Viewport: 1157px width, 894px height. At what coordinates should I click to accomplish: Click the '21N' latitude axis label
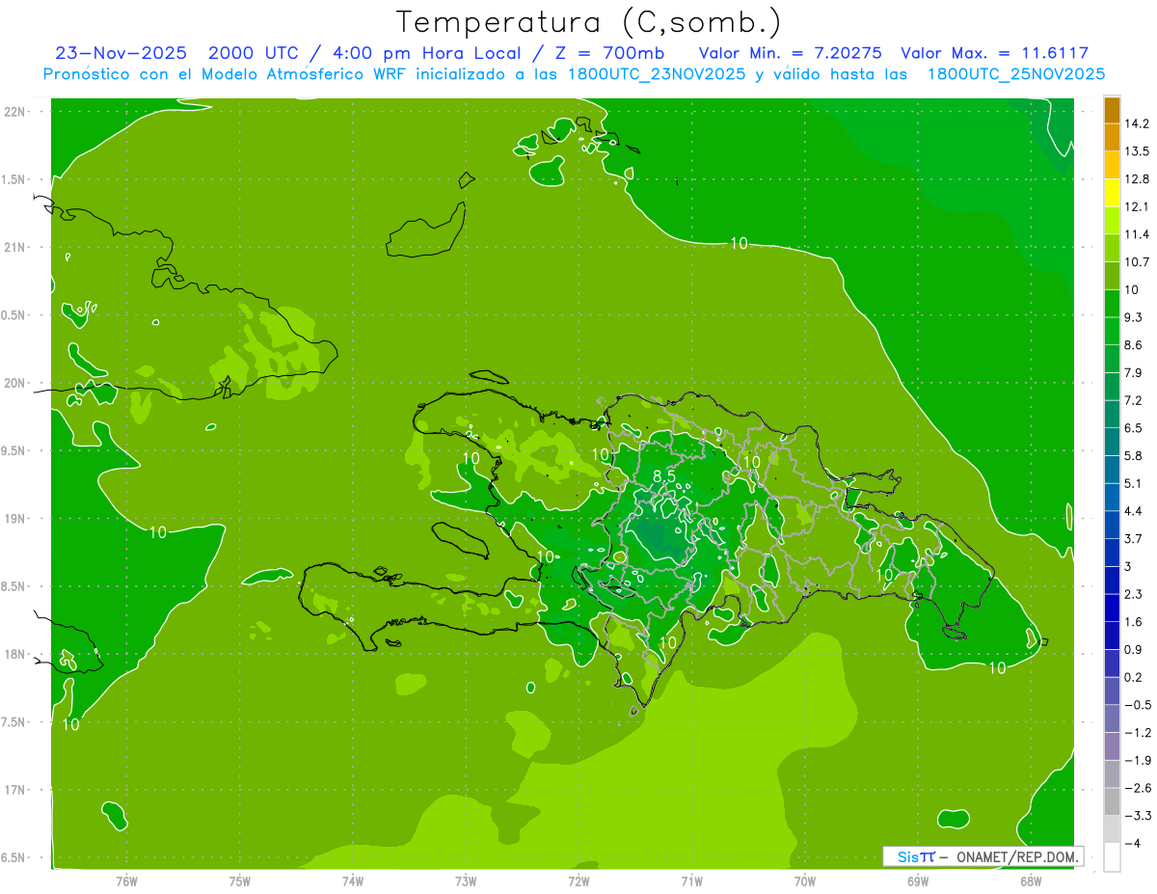tap(14, 248)
